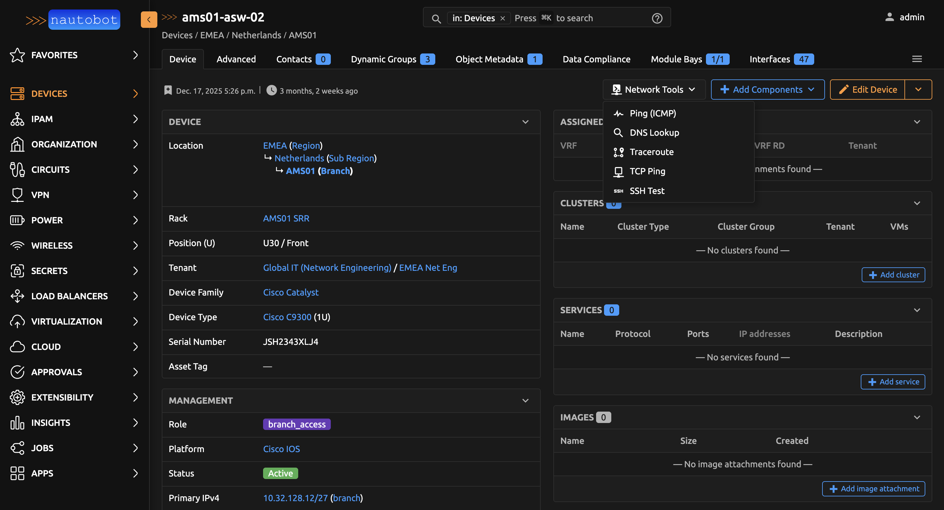Click the Load Balancers sidebar icon
Screen dimensions: 944x510
click(17, 296)
